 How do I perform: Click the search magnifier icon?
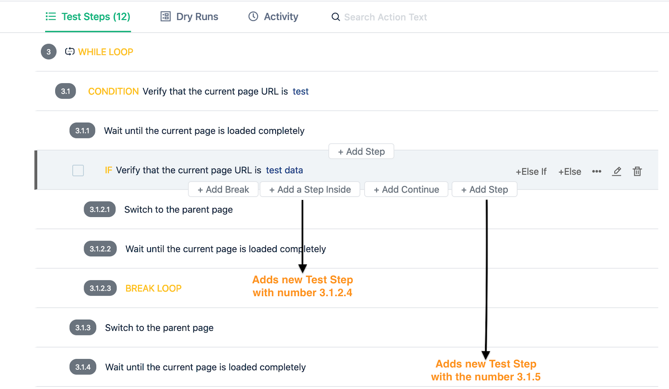(x=336, y=17)
